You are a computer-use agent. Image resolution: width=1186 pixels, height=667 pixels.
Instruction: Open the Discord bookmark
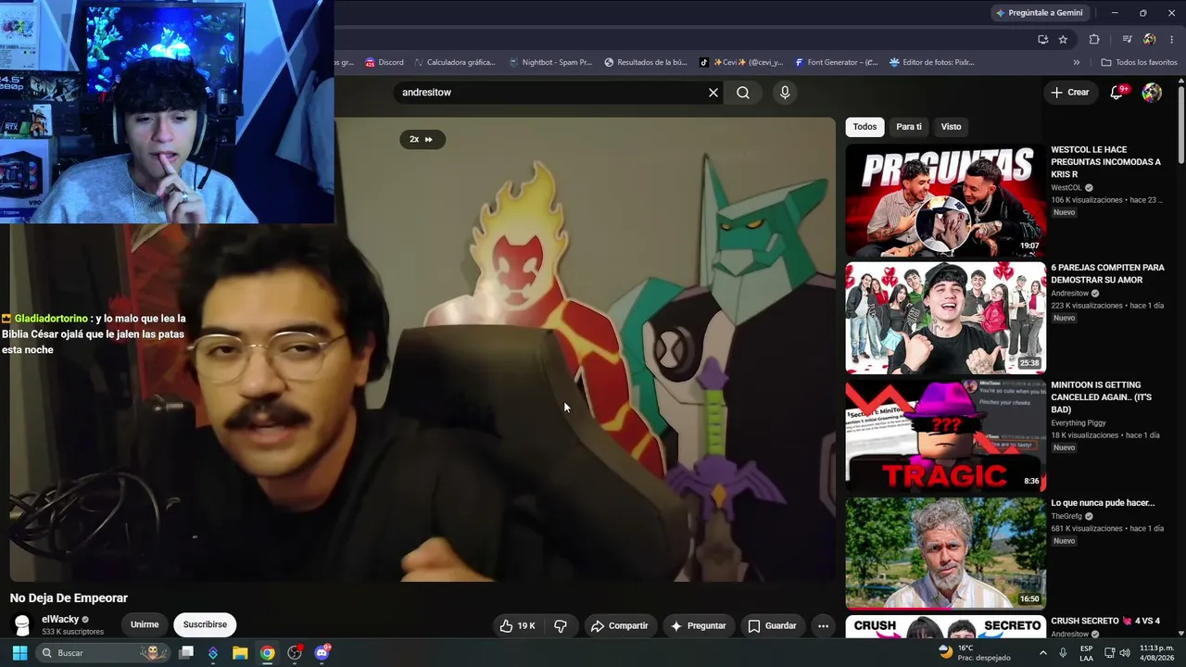point(385,62)
